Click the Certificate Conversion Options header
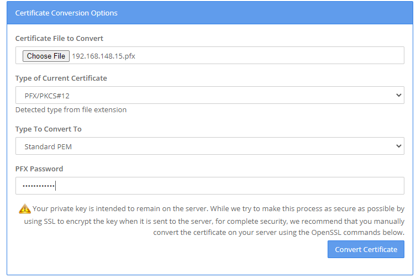 (x=66, y=13)
